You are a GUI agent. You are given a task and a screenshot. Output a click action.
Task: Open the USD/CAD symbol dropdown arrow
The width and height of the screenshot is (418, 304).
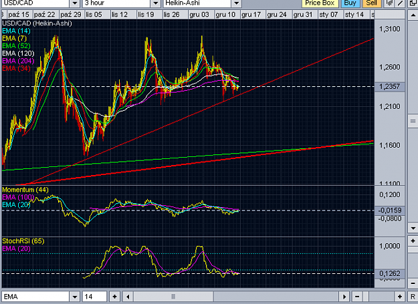pos(75,3)
